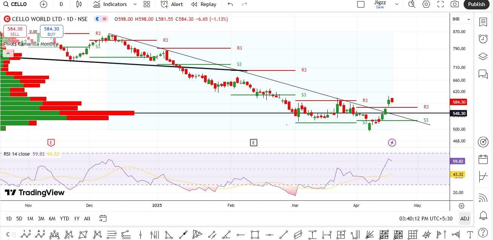
Task: Collapse the indicator legend chevron
Action: pyautogui.click(x=8, y=54)
